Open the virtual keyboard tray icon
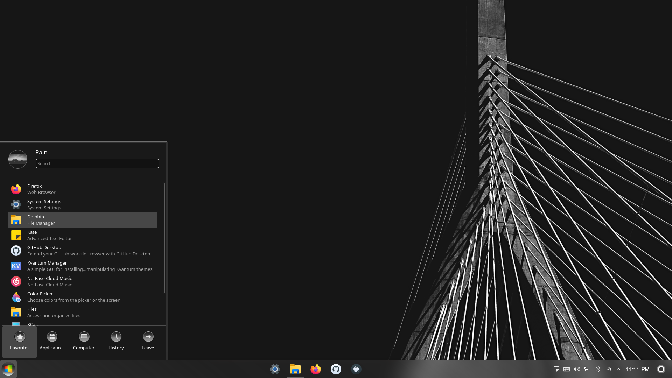The image size is (672, 378). pyautogui.click(x=567, y=369)
